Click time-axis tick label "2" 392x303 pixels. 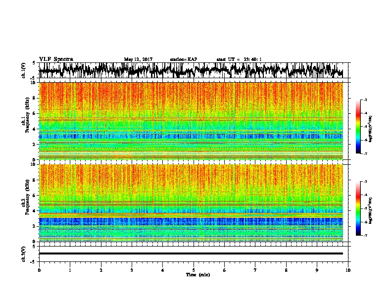[101, 270]
